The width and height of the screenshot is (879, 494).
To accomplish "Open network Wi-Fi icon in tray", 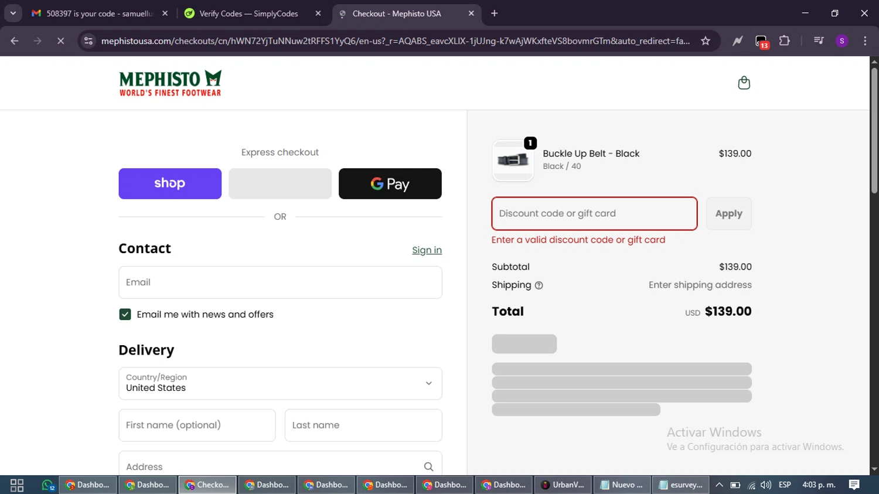I will pyautogui.click(x=751, y=485).
